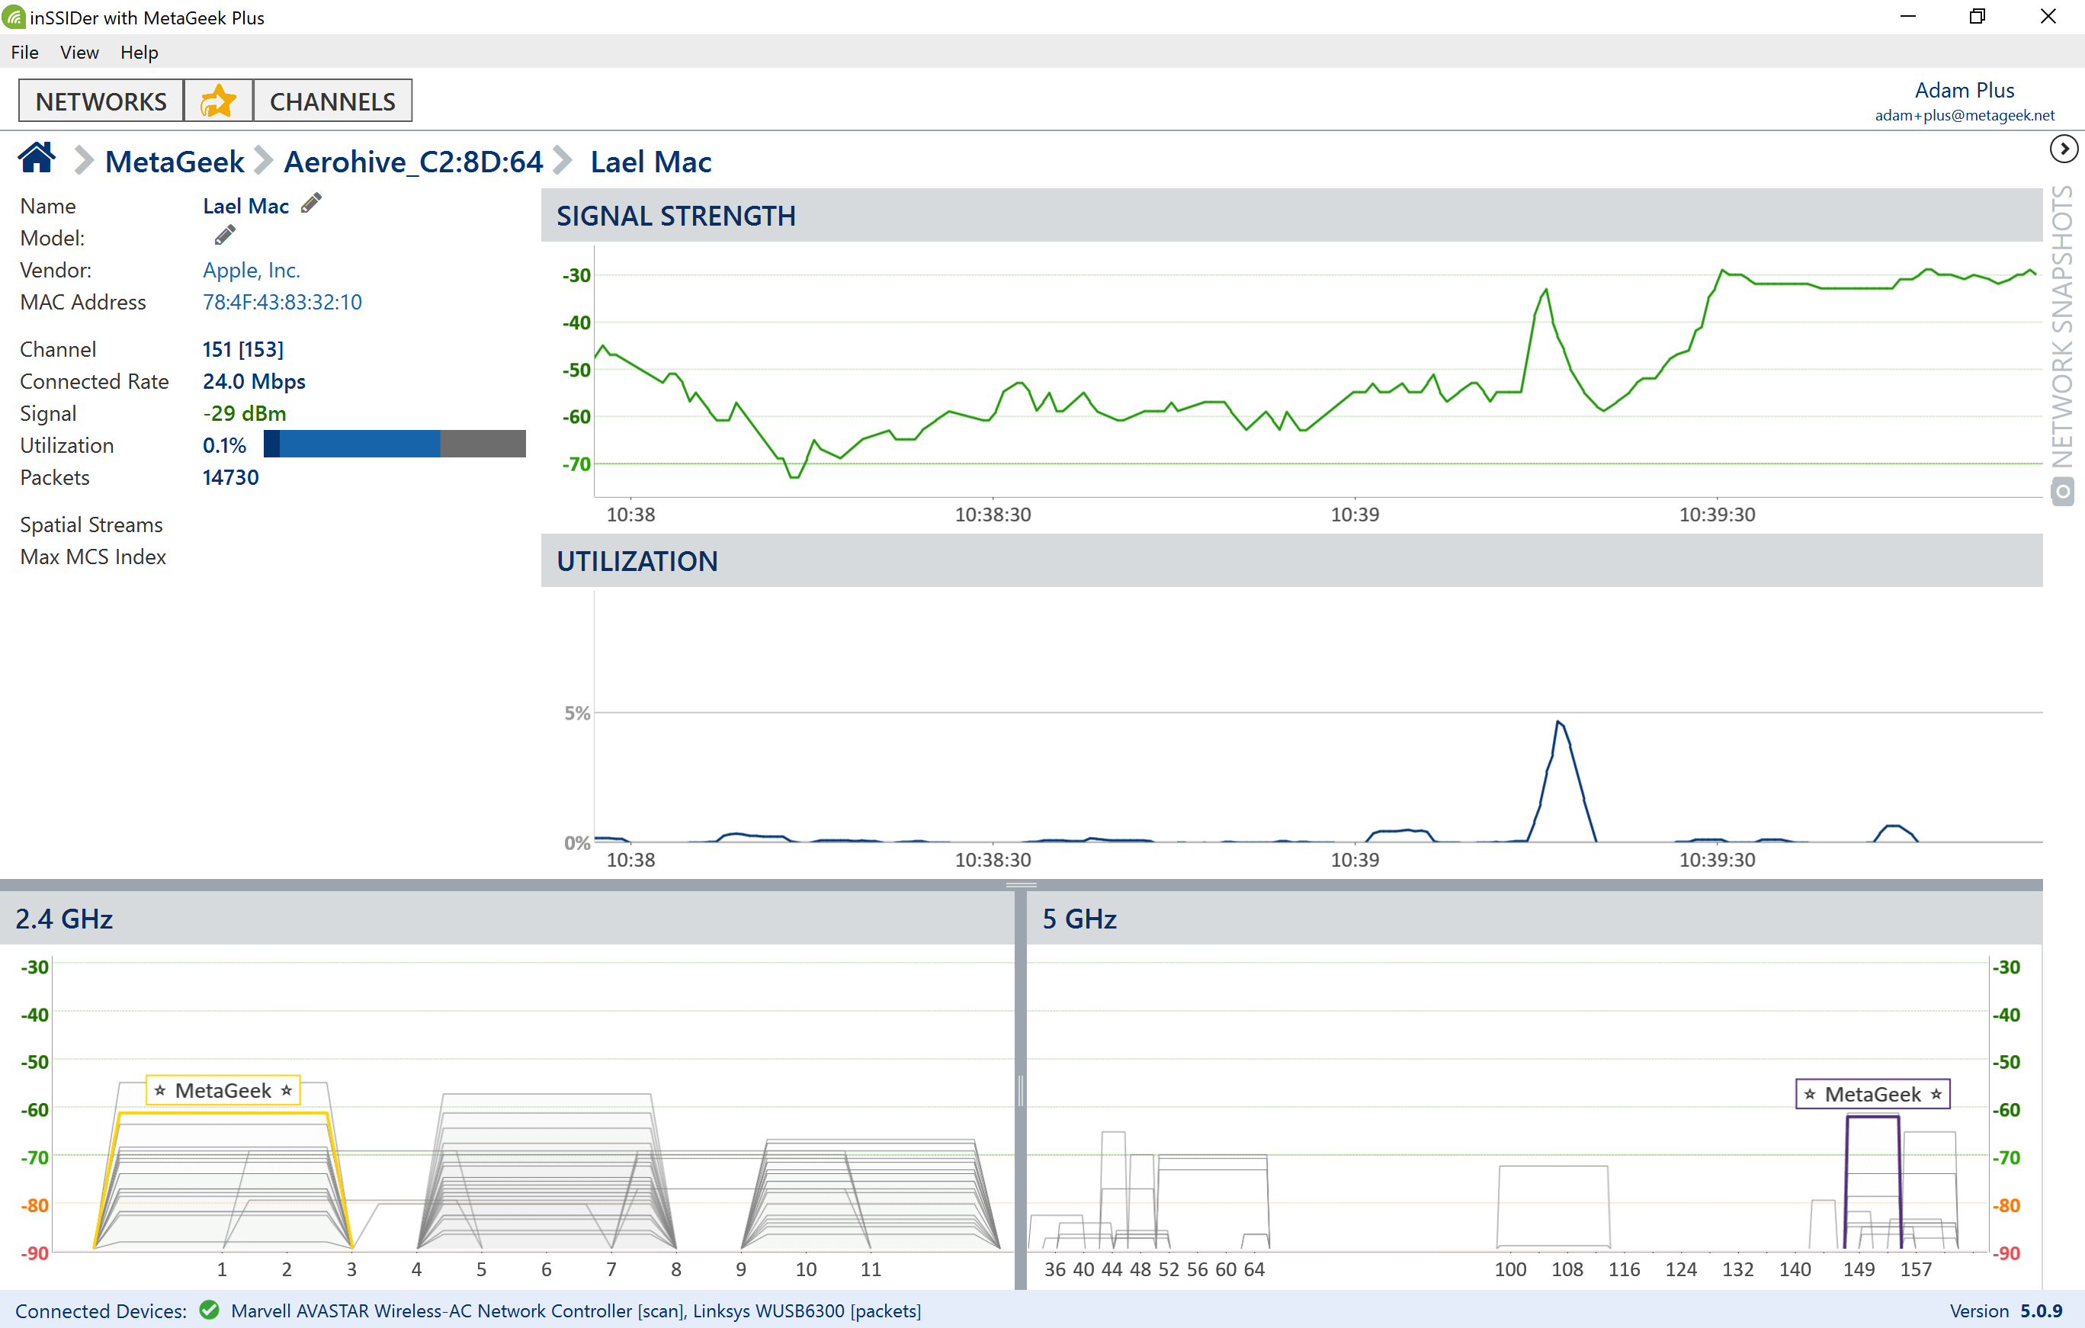Click the network snapshots camera icon

point(2062,492)
